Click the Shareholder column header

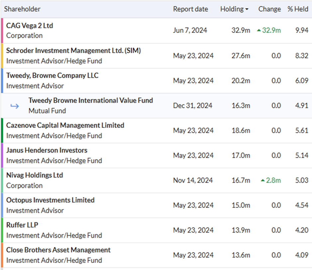point(22,9)
